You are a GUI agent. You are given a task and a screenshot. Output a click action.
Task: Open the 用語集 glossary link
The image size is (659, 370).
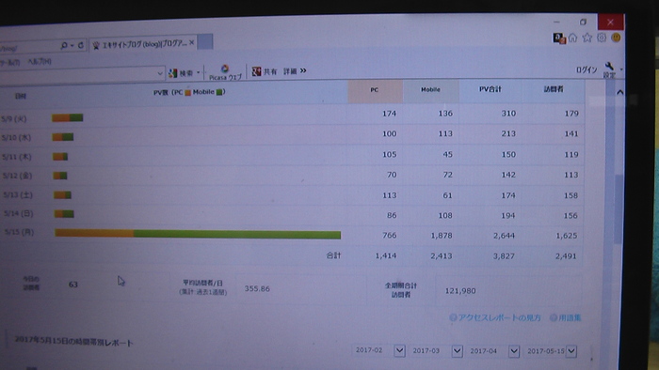[566, 318]
